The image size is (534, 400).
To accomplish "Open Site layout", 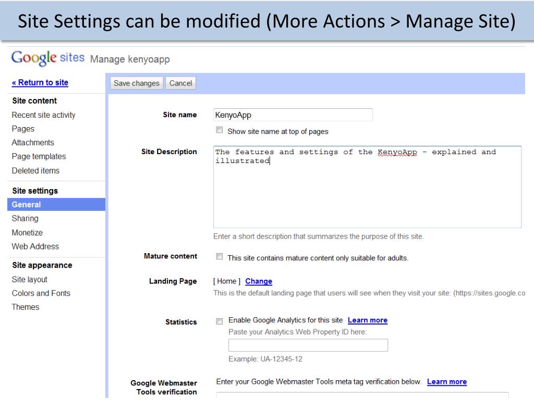I will coord(30,280).
